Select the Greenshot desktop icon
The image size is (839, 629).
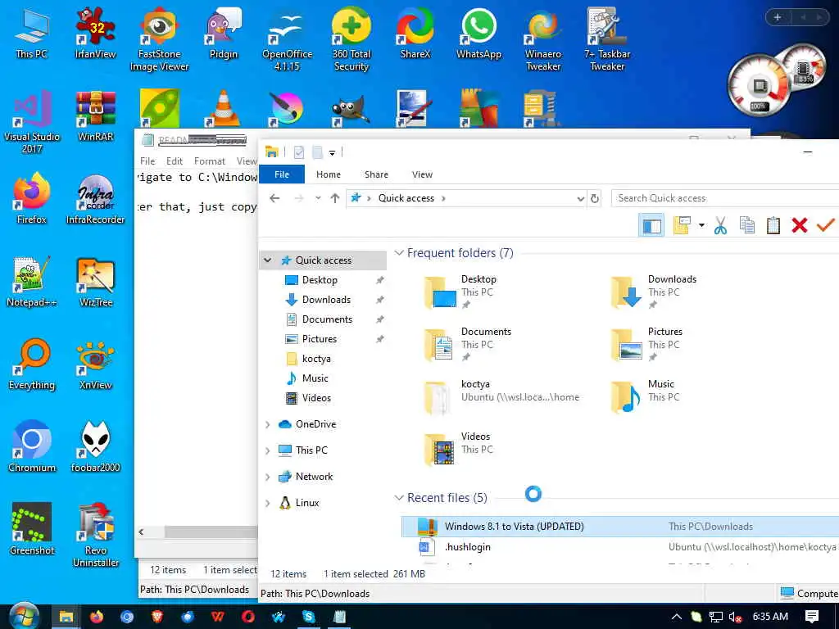32,530
